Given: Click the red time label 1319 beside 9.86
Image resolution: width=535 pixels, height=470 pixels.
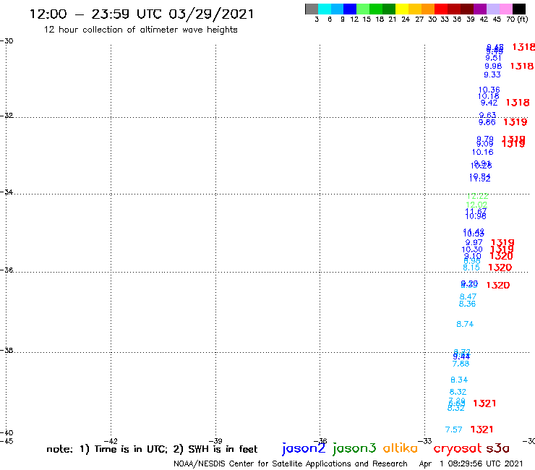Looking at the screenshot, I should (515, 122).
